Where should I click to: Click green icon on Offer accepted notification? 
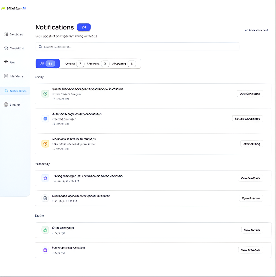click(45, 230)
